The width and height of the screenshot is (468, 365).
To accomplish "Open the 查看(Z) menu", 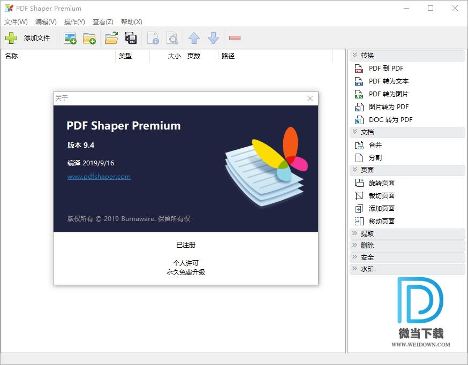I will [103, 22].
